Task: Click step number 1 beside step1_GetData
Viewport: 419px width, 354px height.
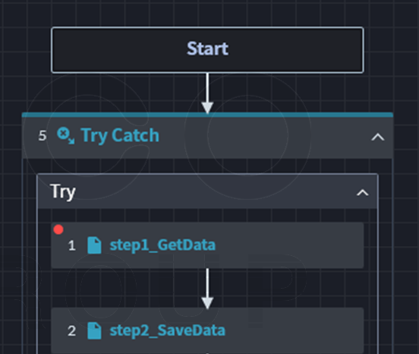Action: (x=71, y=245)
